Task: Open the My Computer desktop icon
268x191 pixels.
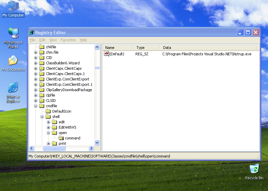Action: (x=13, y=7)
